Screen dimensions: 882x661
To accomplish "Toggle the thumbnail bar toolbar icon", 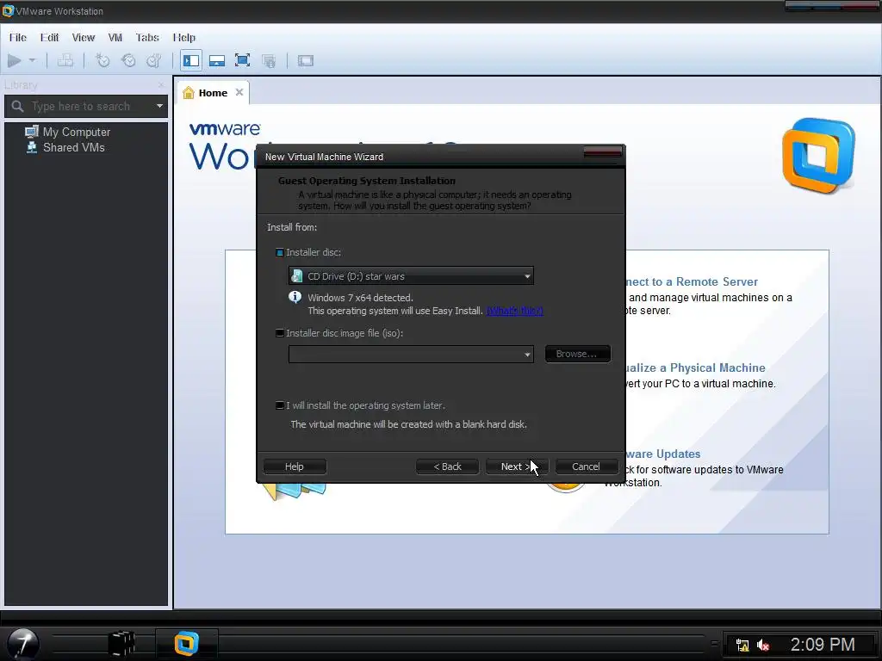I will tap(217, 60).
